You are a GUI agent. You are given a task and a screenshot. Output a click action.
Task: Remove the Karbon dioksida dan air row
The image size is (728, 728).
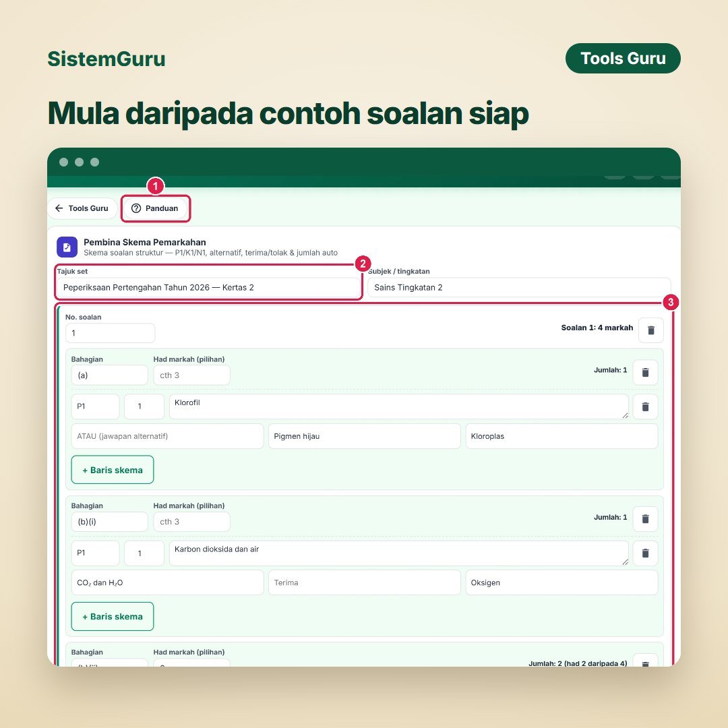coord(645,553)
